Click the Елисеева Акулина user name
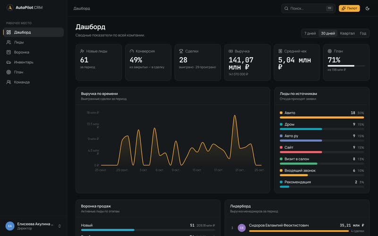This screenshot has width=378, height=236. (35, 224)
